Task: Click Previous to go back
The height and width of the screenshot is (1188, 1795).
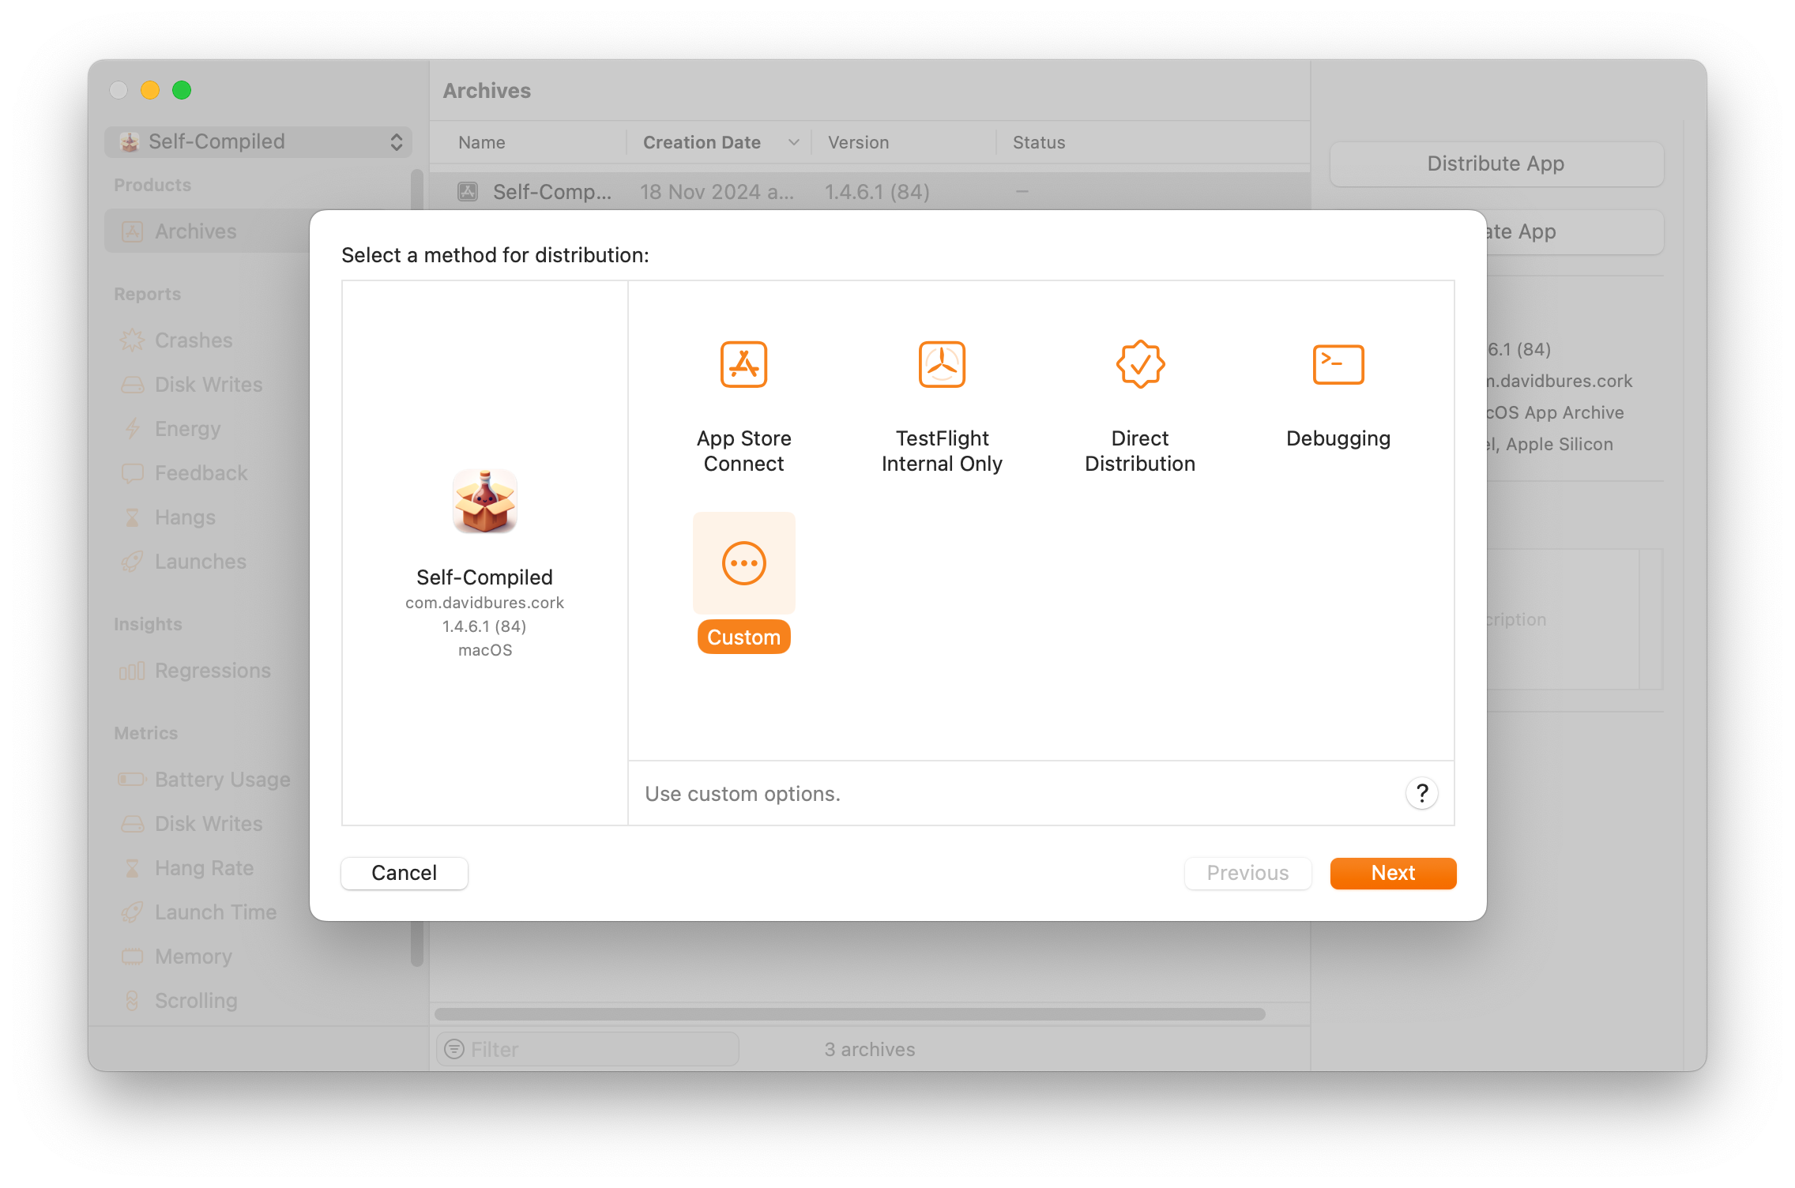Action: click(1246, 872)
